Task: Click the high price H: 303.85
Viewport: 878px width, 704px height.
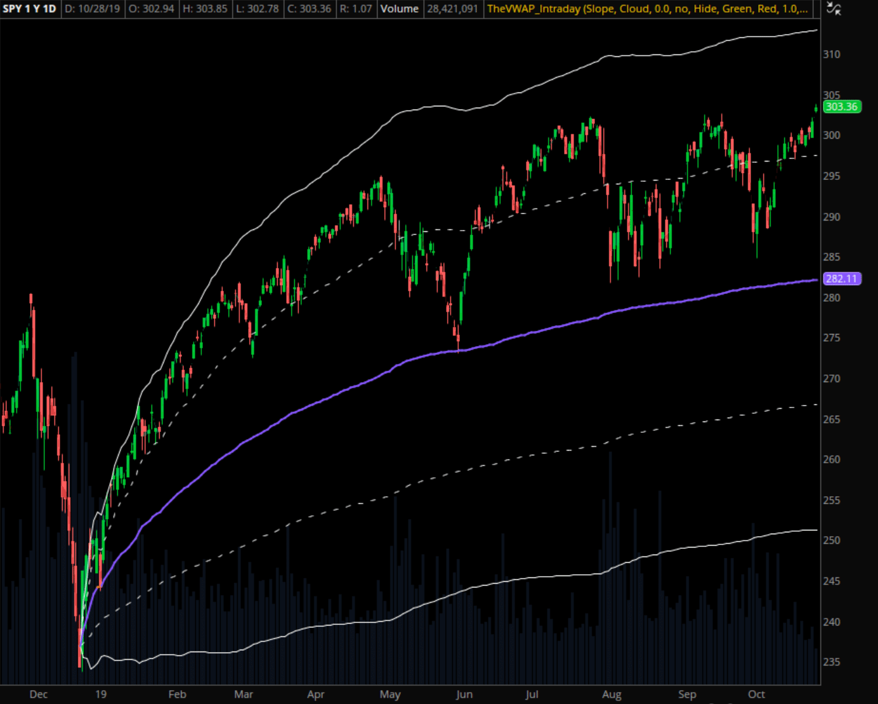Action: [206, 9]
